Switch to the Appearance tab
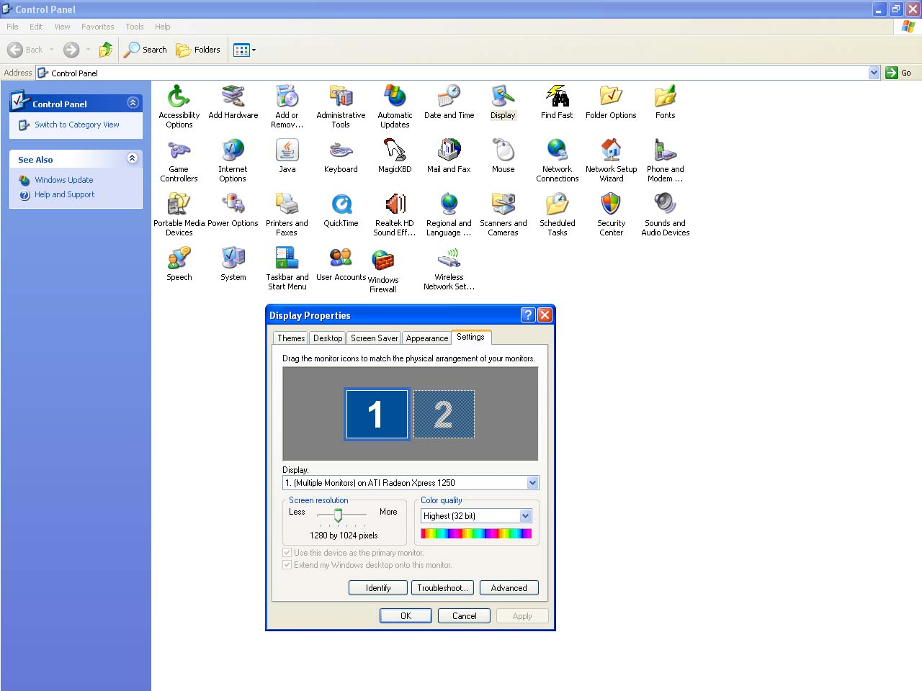 [426, 338]
